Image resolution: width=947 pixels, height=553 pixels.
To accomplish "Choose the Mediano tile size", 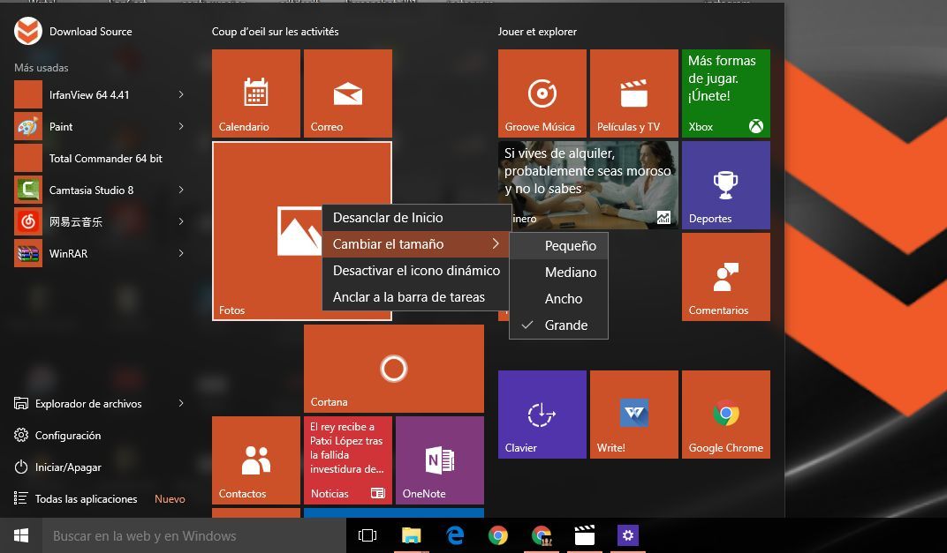I will [x=558, y=273].
